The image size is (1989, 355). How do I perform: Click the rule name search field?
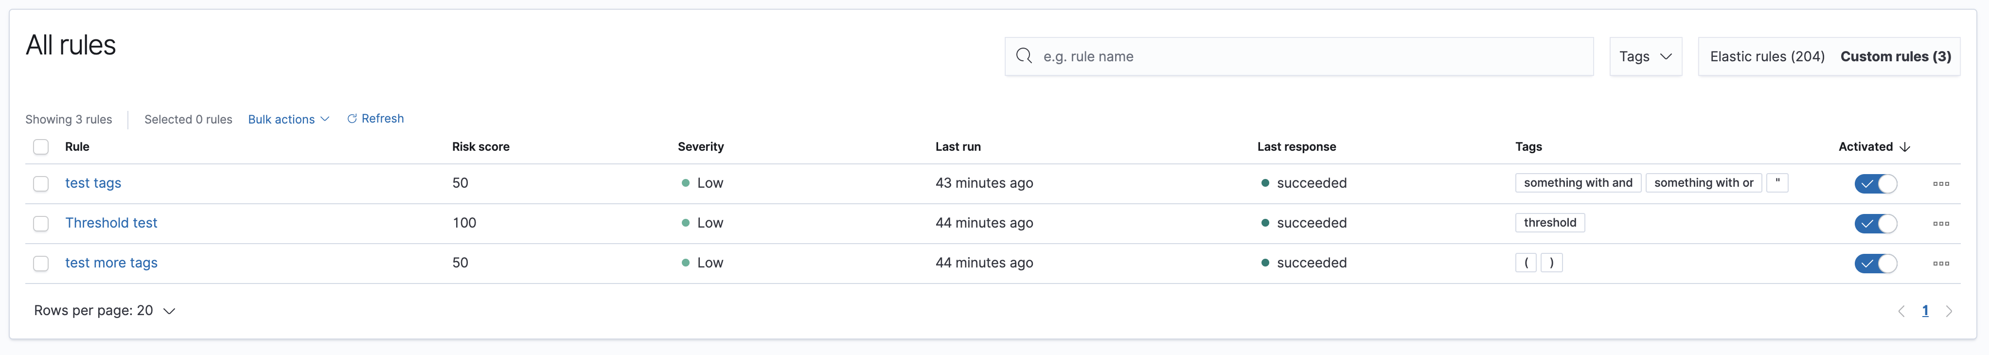[x=1313, y=56]
